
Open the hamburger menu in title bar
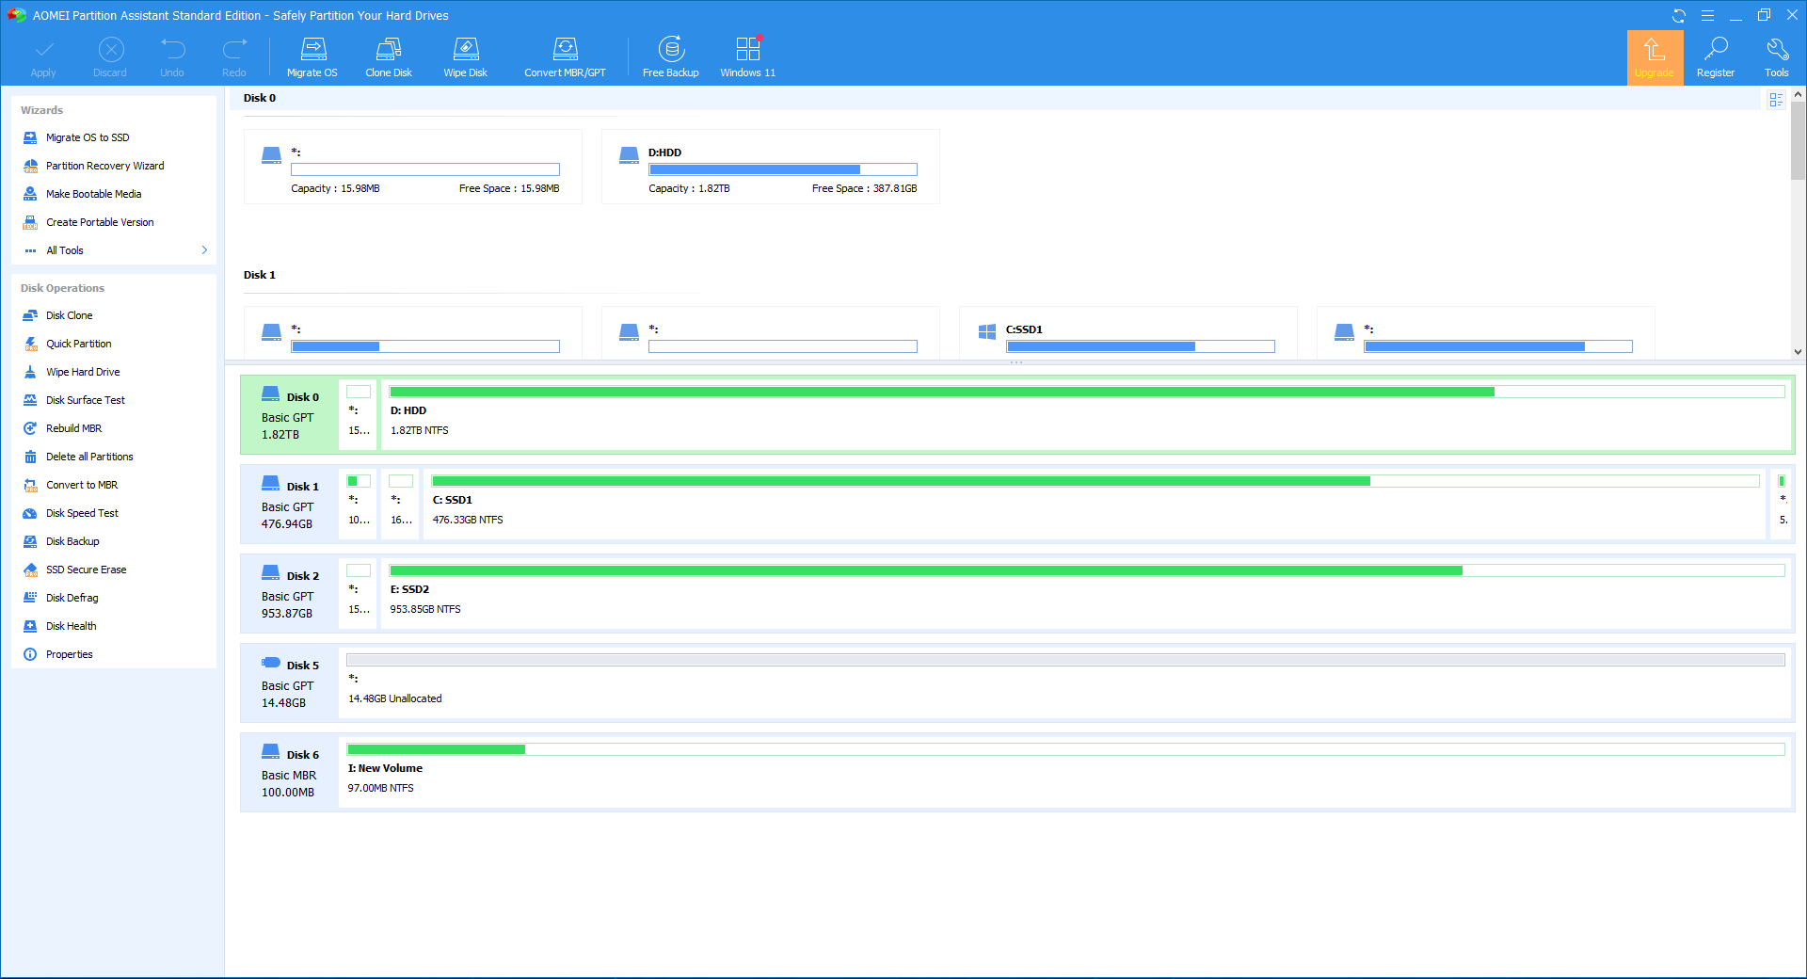tap(1707, 16)
